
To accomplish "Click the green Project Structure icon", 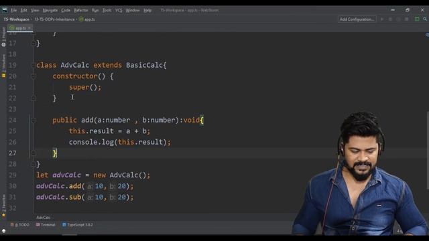I will (417, 19).
